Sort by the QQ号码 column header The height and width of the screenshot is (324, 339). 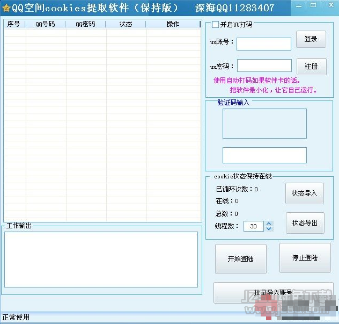click(45, 24)
